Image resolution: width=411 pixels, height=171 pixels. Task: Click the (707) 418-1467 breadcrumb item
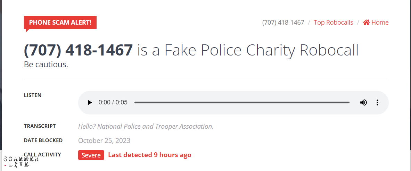coord(283,23)
